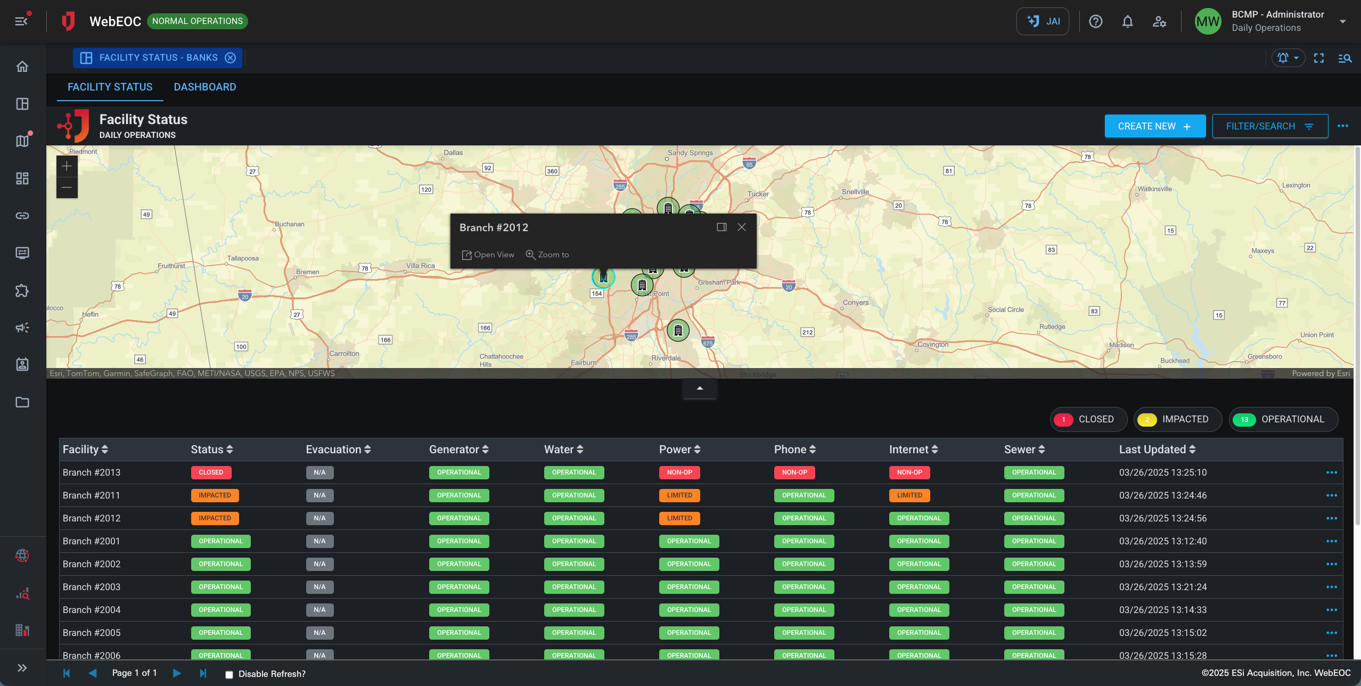Filter by CLOSED status pill
Screen dimensions: 1361x686
coord(1088,419)
